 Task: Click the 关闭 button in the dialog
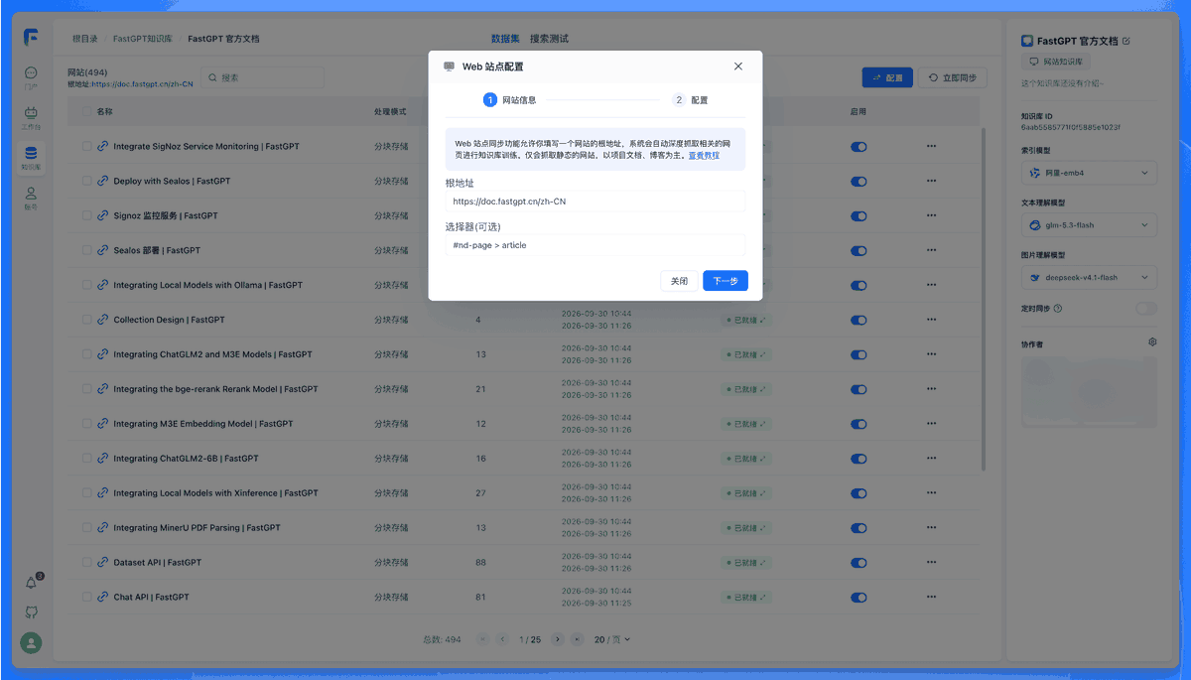pos(679,281)
